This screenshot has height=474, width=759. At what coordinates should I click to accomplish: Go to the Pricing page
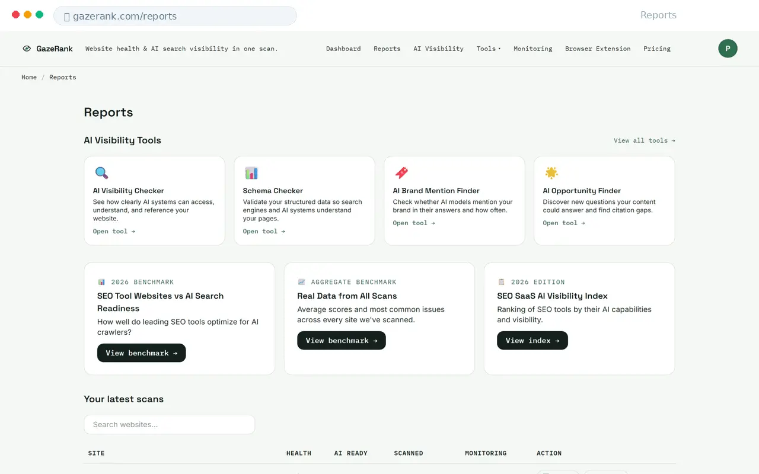click(657, 49)
